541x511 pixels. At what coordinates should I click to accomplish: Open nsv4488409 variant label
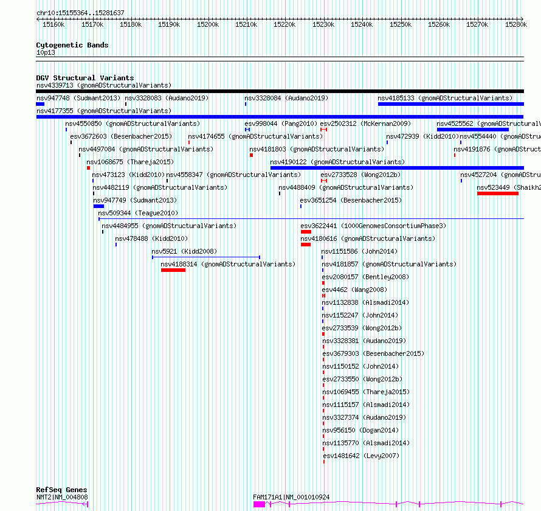[346, 187]
